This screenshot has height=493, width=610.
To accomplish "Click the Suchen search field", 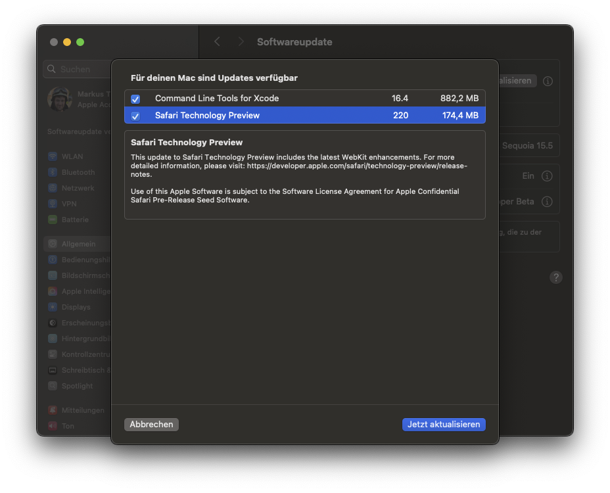I will (78, 69).
